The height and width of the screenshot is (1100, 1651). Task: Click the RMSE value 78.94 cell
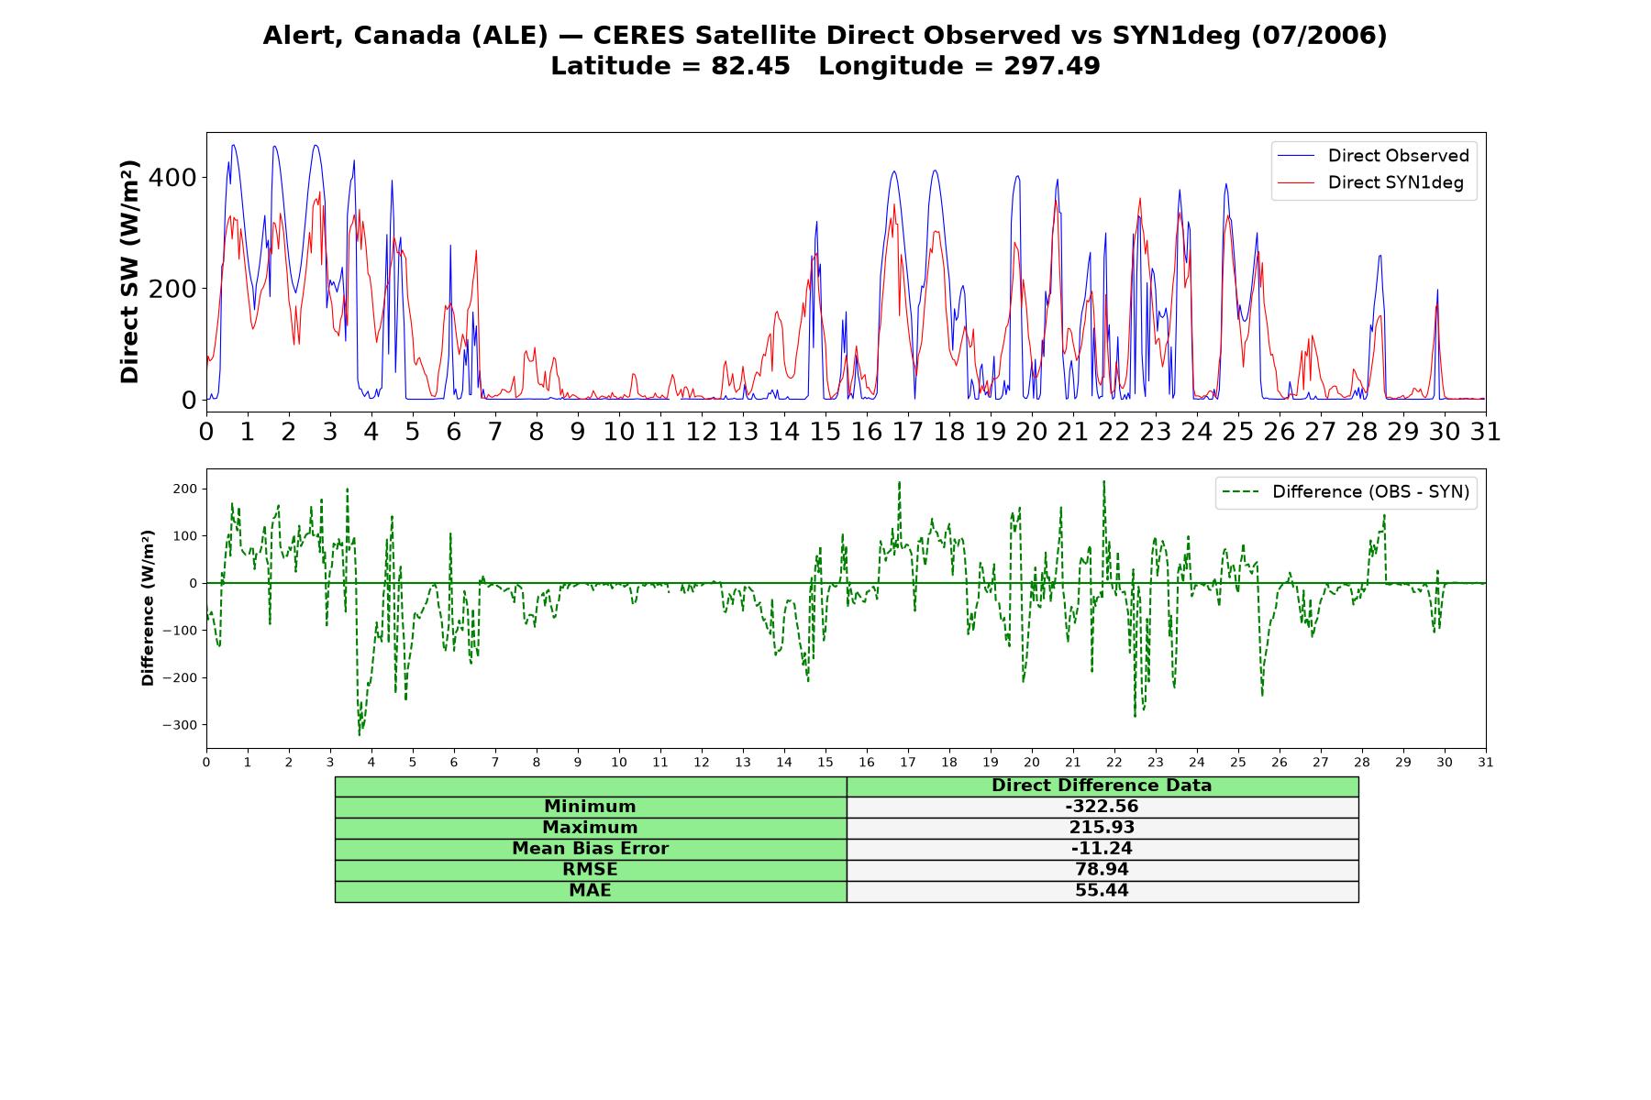[1103, 870]
